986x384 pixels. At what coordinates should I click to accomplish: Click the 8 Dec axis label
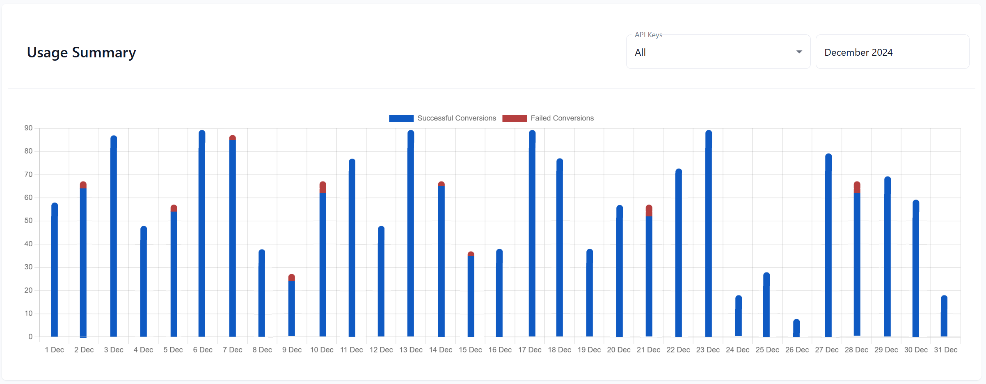point(262,350)
